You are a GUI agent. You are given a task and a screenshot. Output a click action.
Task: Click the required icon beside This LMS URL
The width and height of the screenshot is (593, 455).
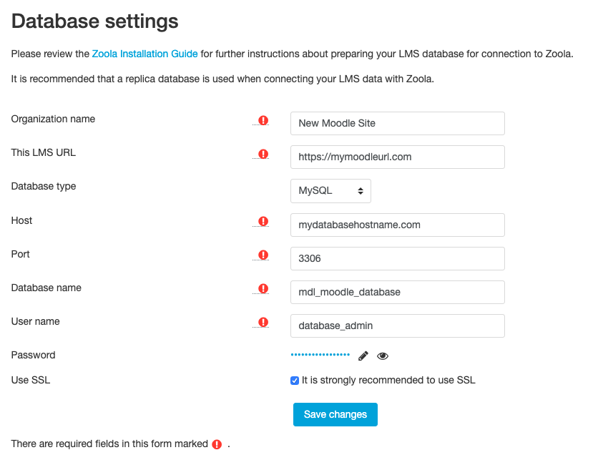(x=263, y=155)
